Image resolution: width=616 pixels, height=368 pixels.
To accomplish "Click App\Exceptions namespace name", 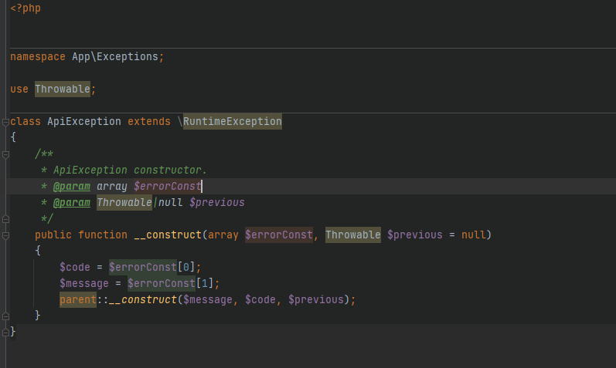I will 114,57.
